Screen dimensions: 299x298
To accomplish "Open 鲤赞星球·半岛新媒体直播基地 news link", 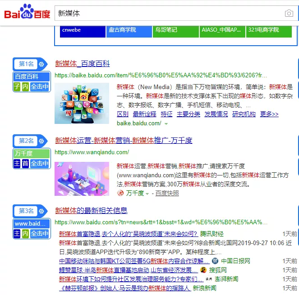I will 129,270.
